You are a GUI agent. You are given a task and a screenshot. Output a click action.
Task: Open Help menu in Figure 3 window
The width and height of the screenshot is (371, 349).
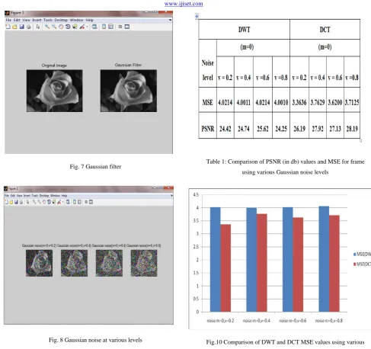pyautogui.click(x=89, y=20)
